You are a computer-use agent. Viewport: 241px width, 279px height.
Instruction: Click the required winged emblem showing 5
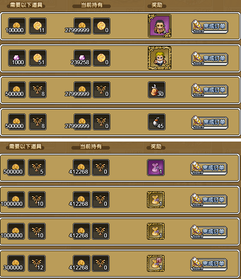click(37, 167)
